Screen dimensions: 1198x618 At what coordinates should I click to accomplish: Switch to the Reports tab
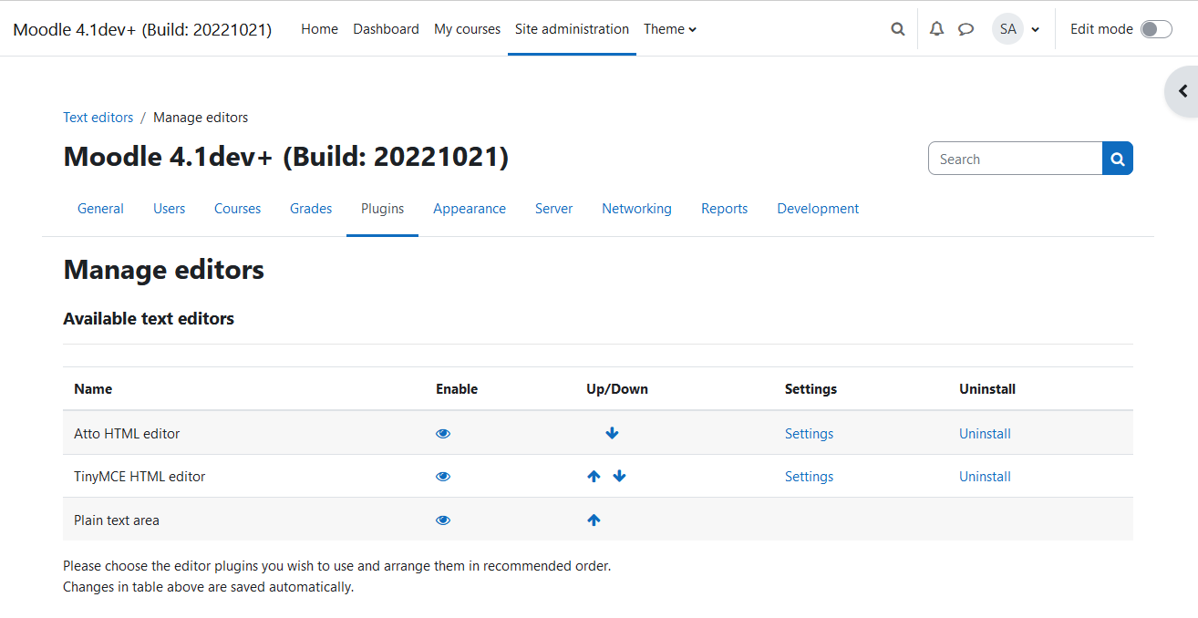click(724, 209)
